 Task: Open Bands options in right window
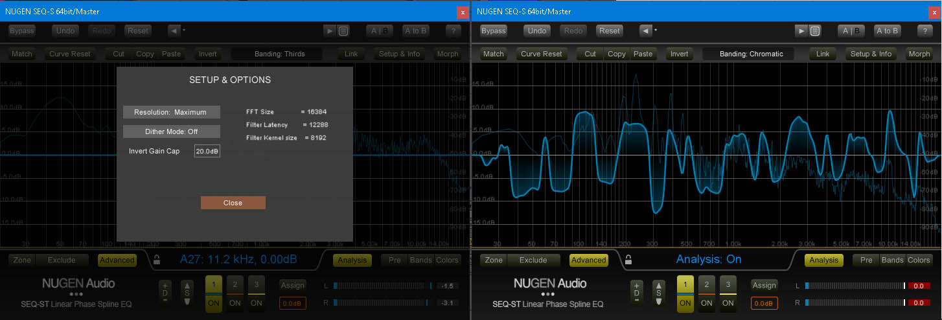[x=892, y=260]
